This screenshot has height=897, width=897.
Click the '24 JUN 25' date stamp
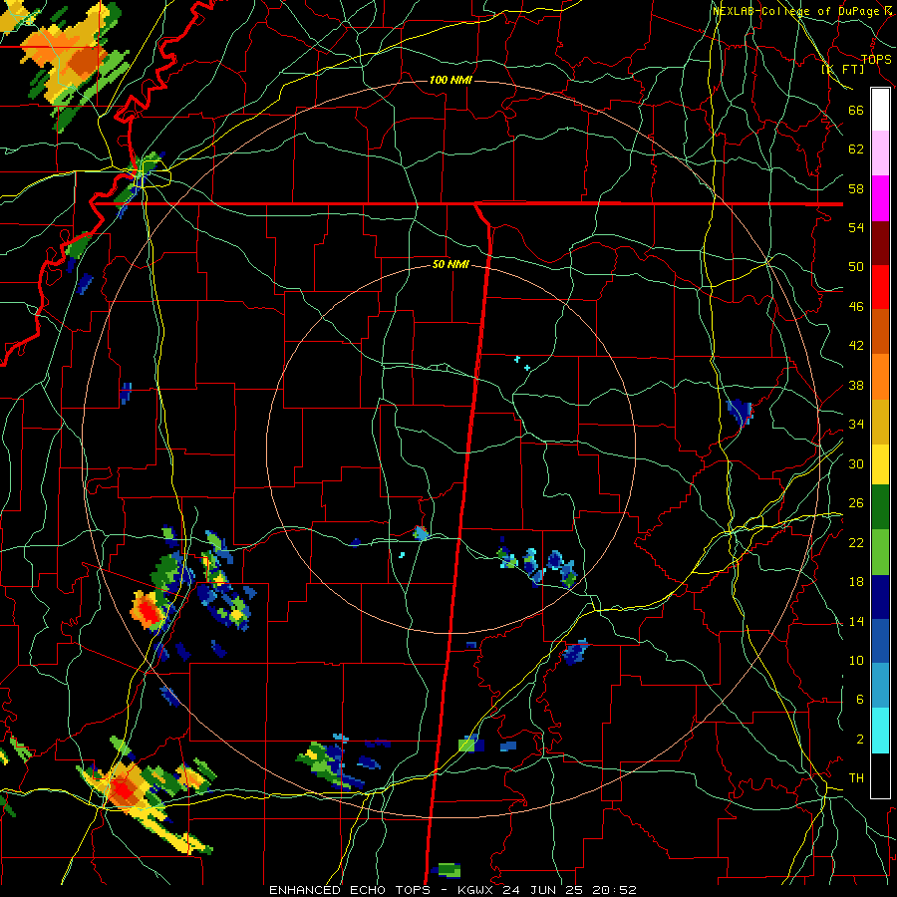[541, 890]
